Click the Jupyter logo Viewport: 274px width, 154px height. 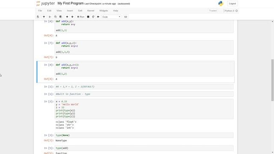click(45, 3)
